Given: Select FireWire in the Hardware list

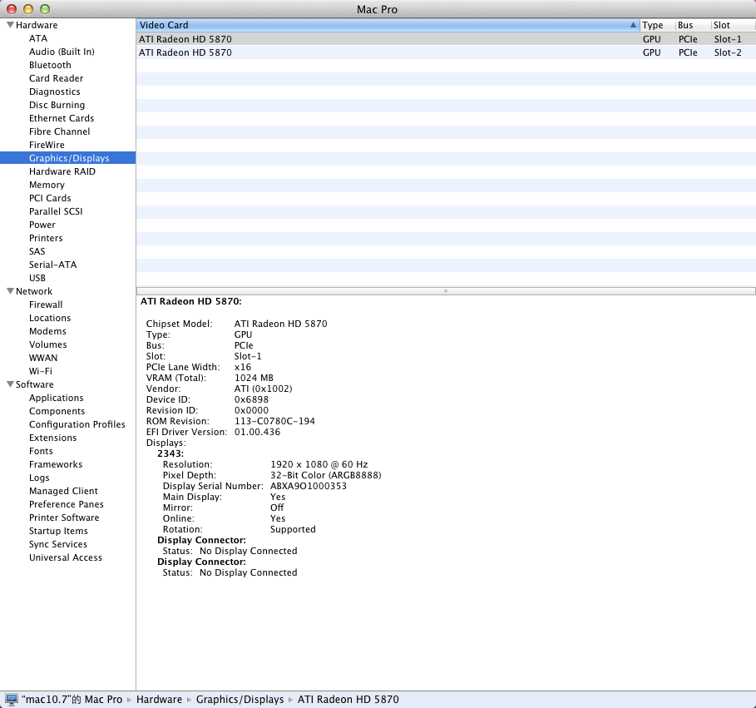Looking at the screenshot, I should point(47,145).
